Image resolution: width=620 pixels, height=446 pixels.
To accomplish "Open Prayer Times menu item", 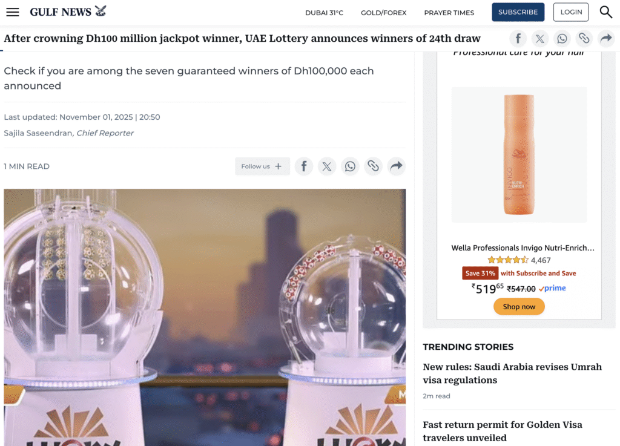I will 449,13.
